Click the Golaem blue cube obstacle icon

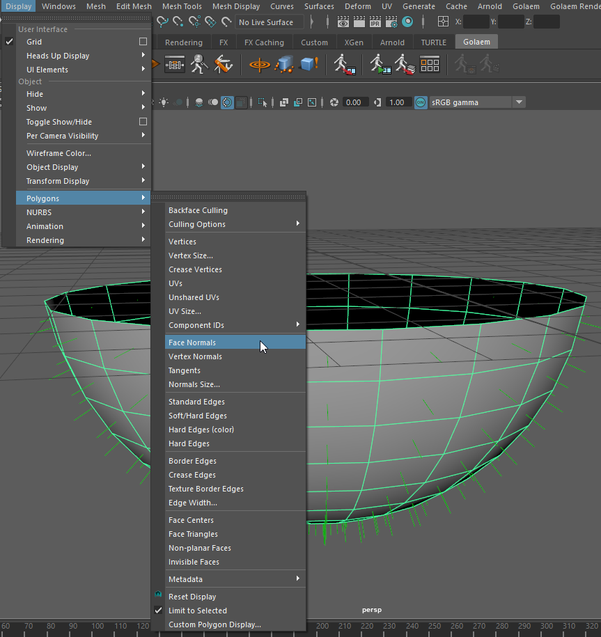[307, 65]
